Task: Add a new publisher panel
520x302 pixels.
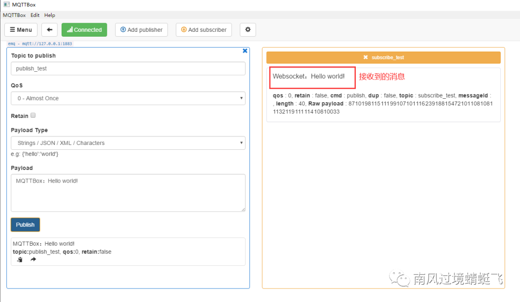Action: 142,29
